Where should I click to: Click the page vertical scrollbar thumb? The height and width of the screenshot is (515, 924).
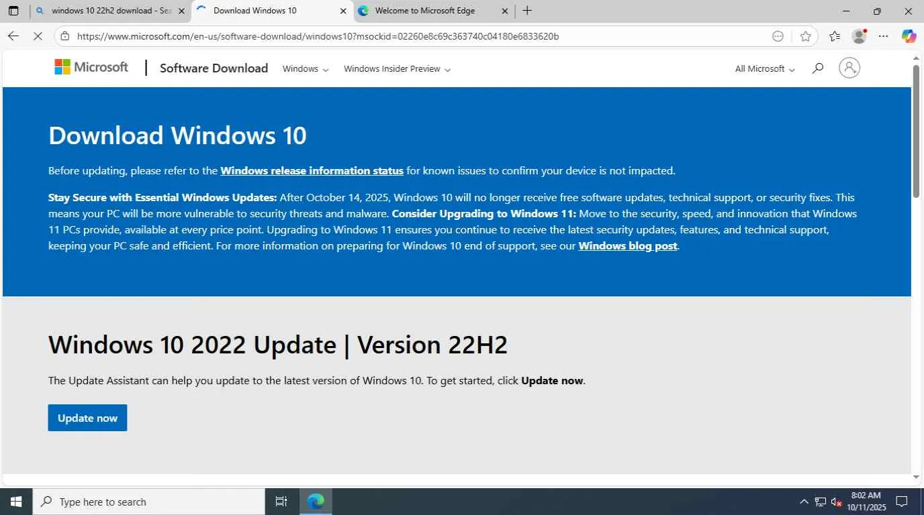(x=916, y=131)
